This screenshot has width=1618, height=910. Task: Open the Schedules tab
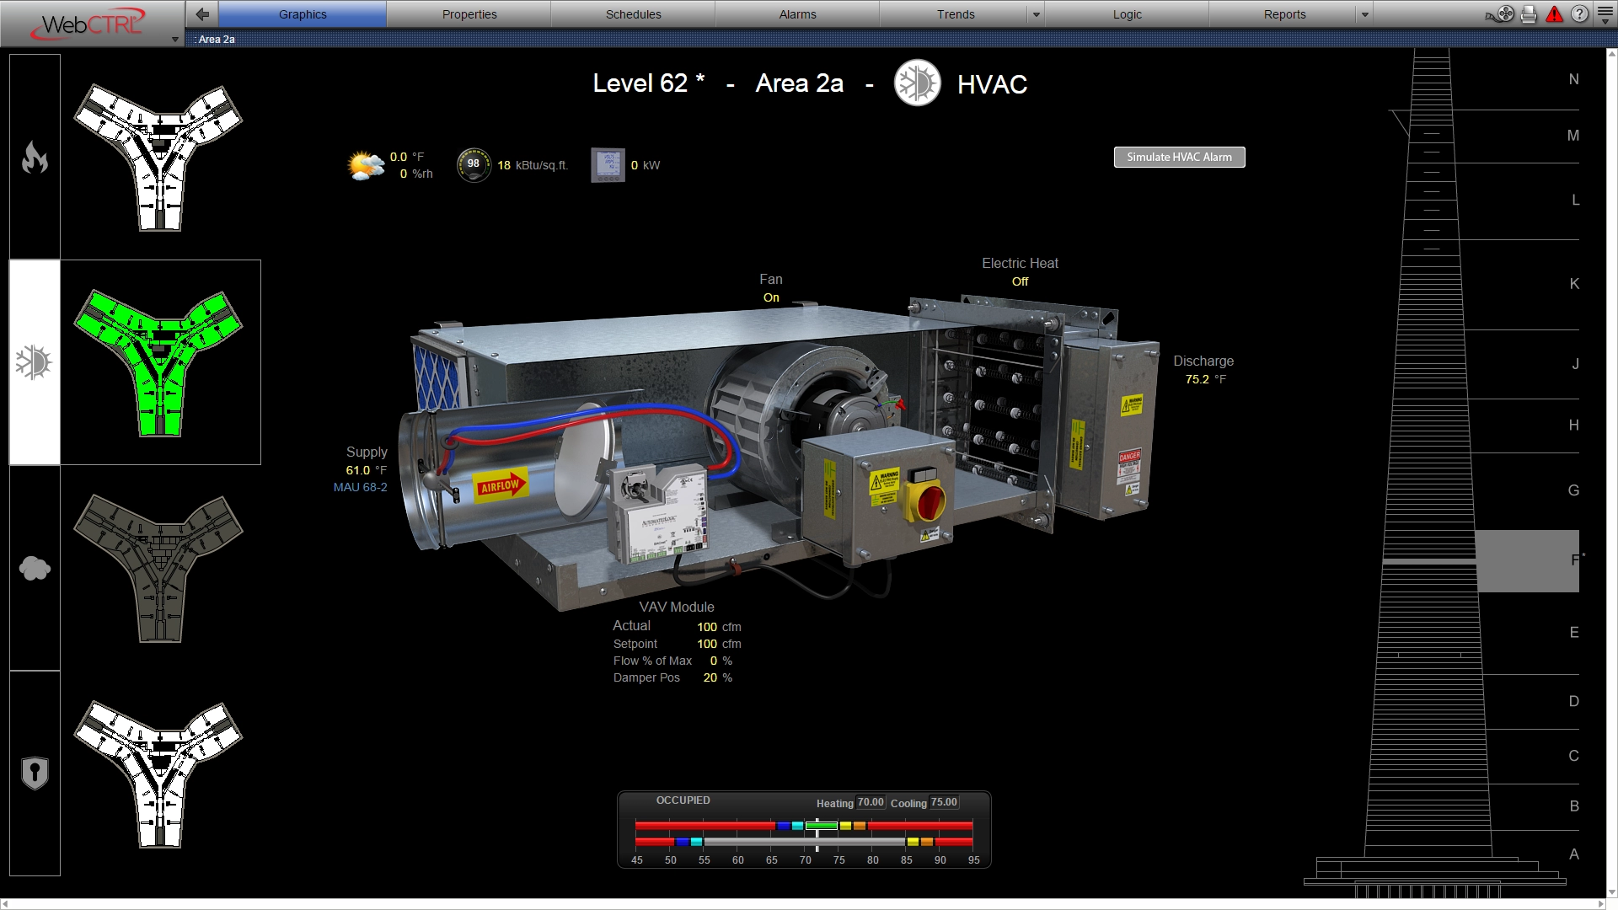point(633,13)
